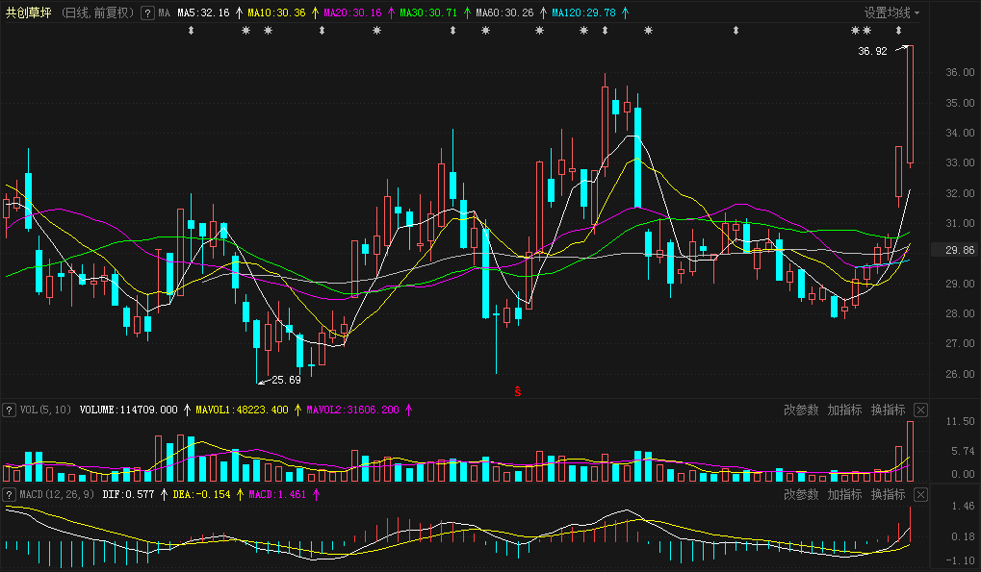The height and width of the screenshot is (572, 981).
Task: Expand the 设置均线 dropdown
Action: [891, 13]
